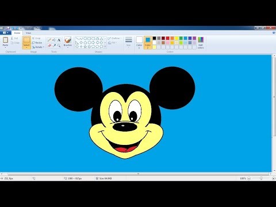The image size is (276, 207).
Task: Click the vertical scrollbar thumb
Action: click(x=274, y=97)
